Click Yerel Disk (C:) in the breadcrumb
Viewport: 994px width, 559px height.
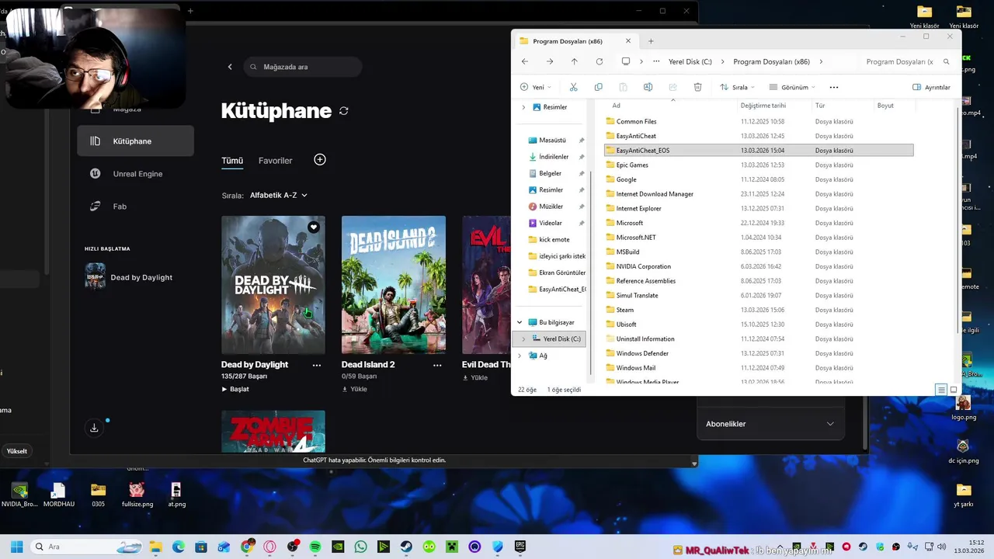tap(690, 61)
